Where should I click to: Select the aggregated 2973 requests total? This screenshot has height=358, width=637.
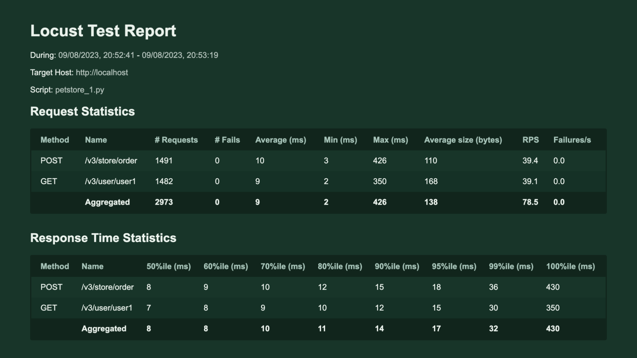[x=164, y=202]
